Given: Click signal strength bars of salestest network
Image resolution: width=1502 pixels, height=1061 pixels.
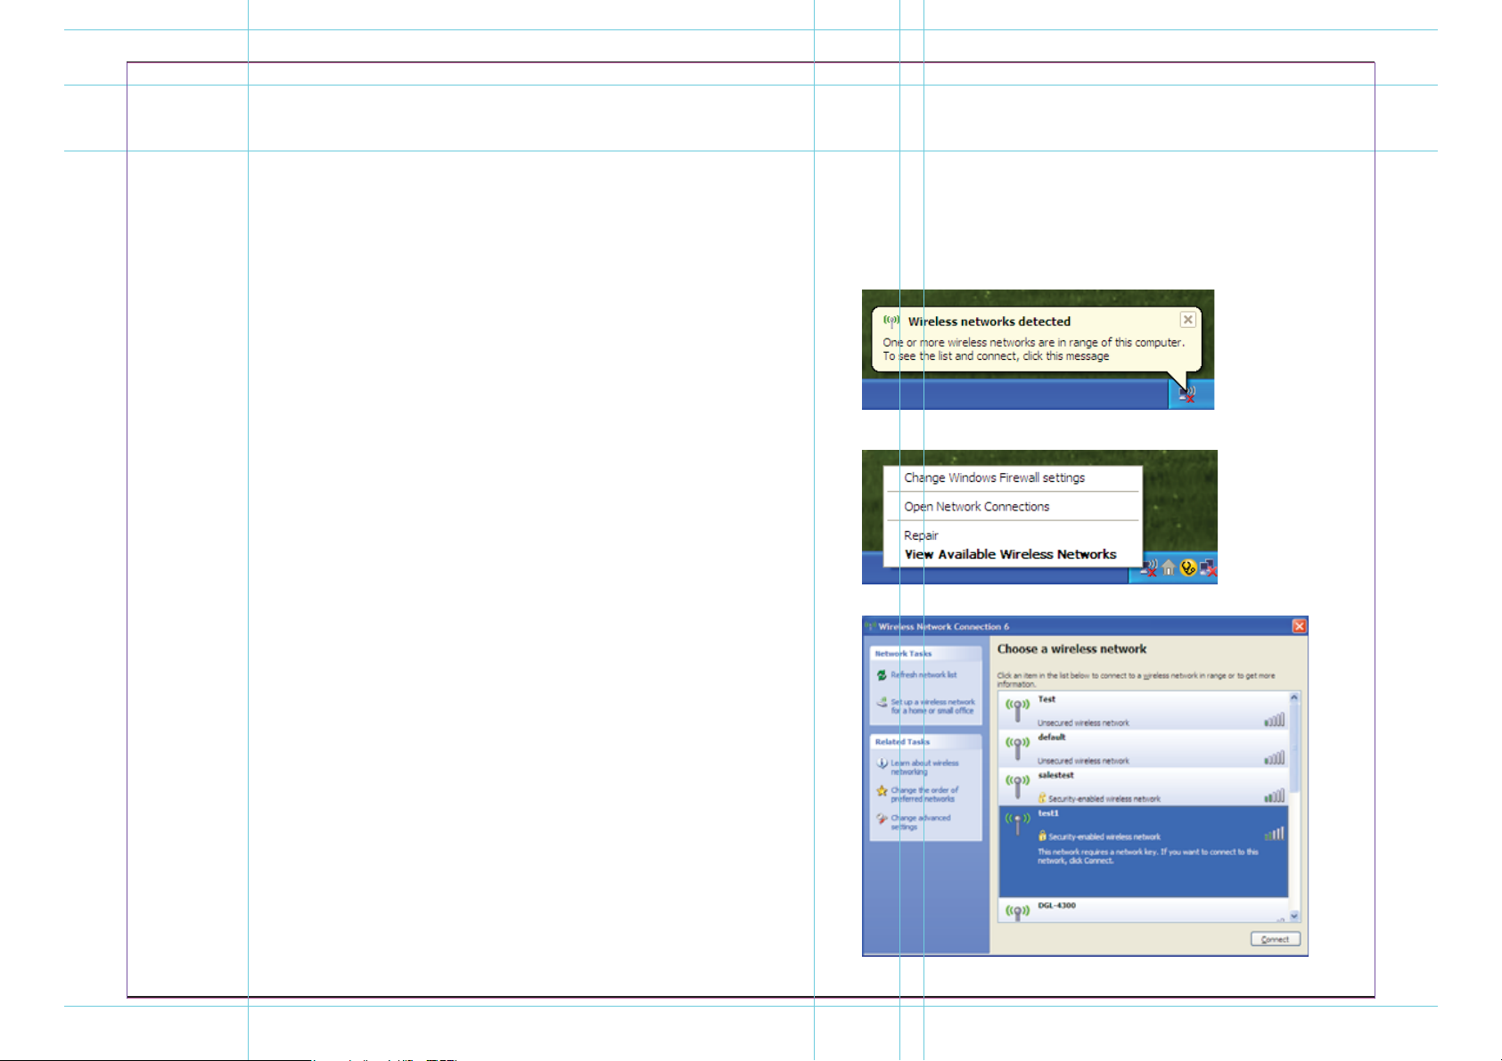Looking at the screenshot, I should click(x=1274, y=796).
